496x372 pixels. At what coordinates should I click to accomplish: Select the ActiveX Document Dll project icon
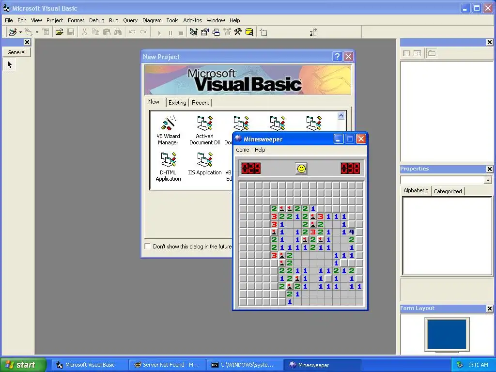[205, 130]
